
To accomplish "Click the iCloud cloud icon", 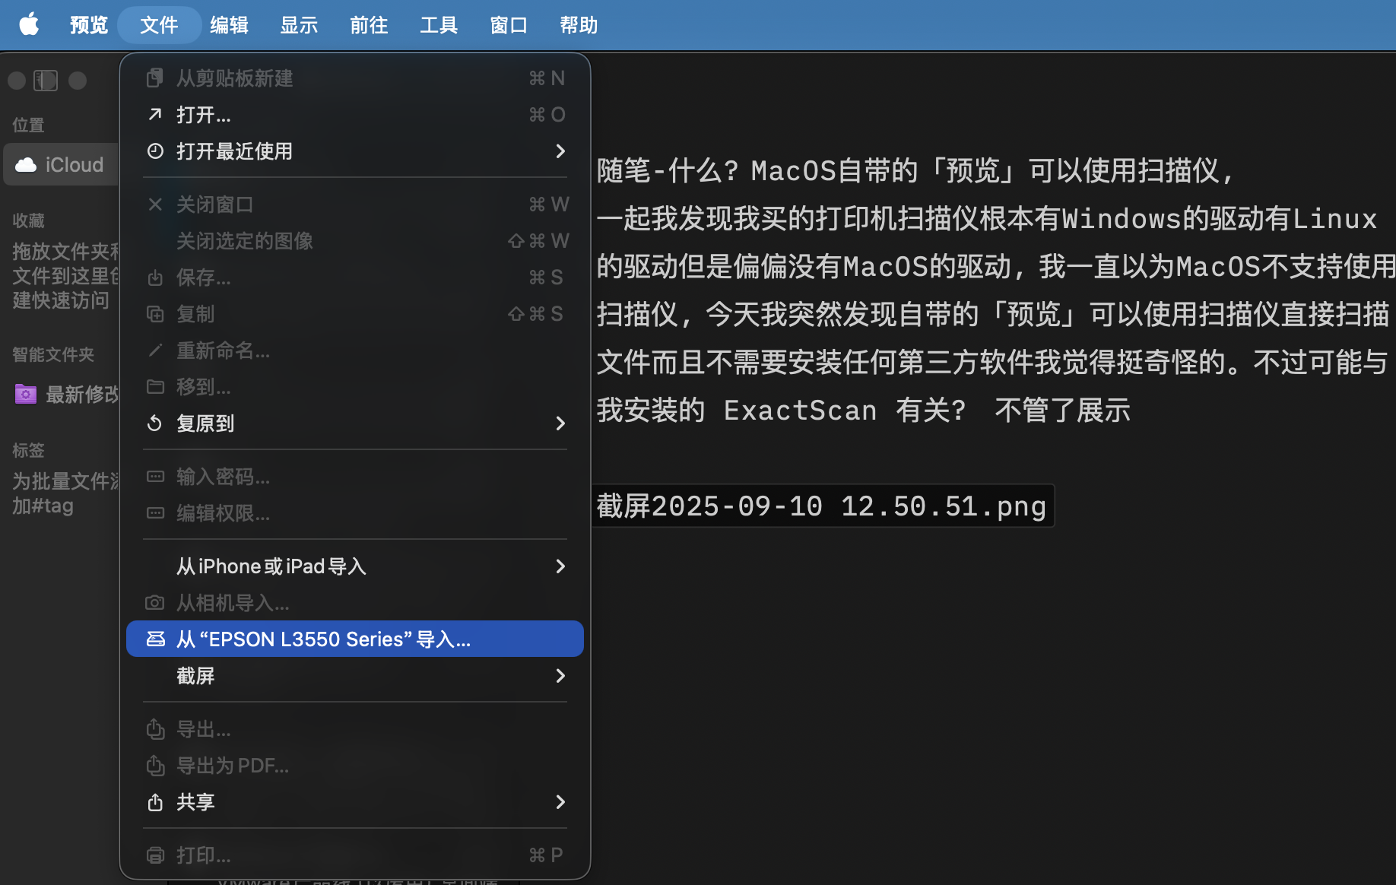I will (26, 165).
